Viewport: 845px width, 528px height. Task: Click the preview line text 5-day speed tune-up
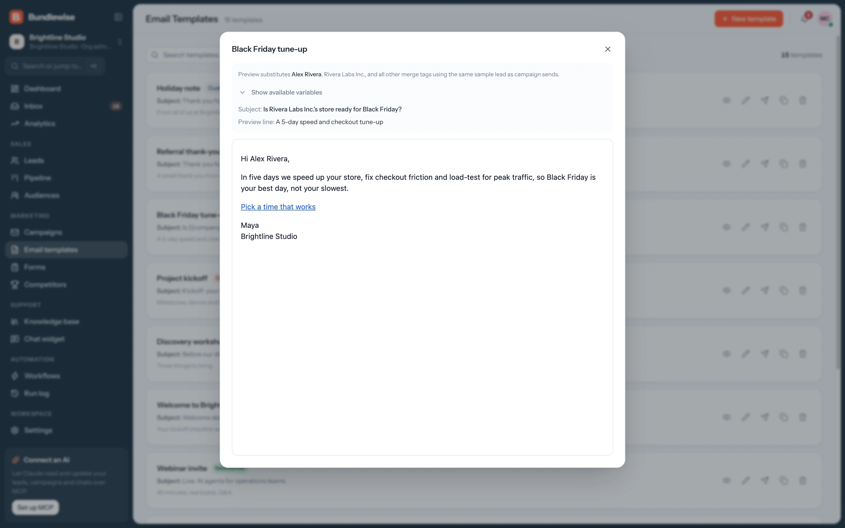tap(329, 122)
